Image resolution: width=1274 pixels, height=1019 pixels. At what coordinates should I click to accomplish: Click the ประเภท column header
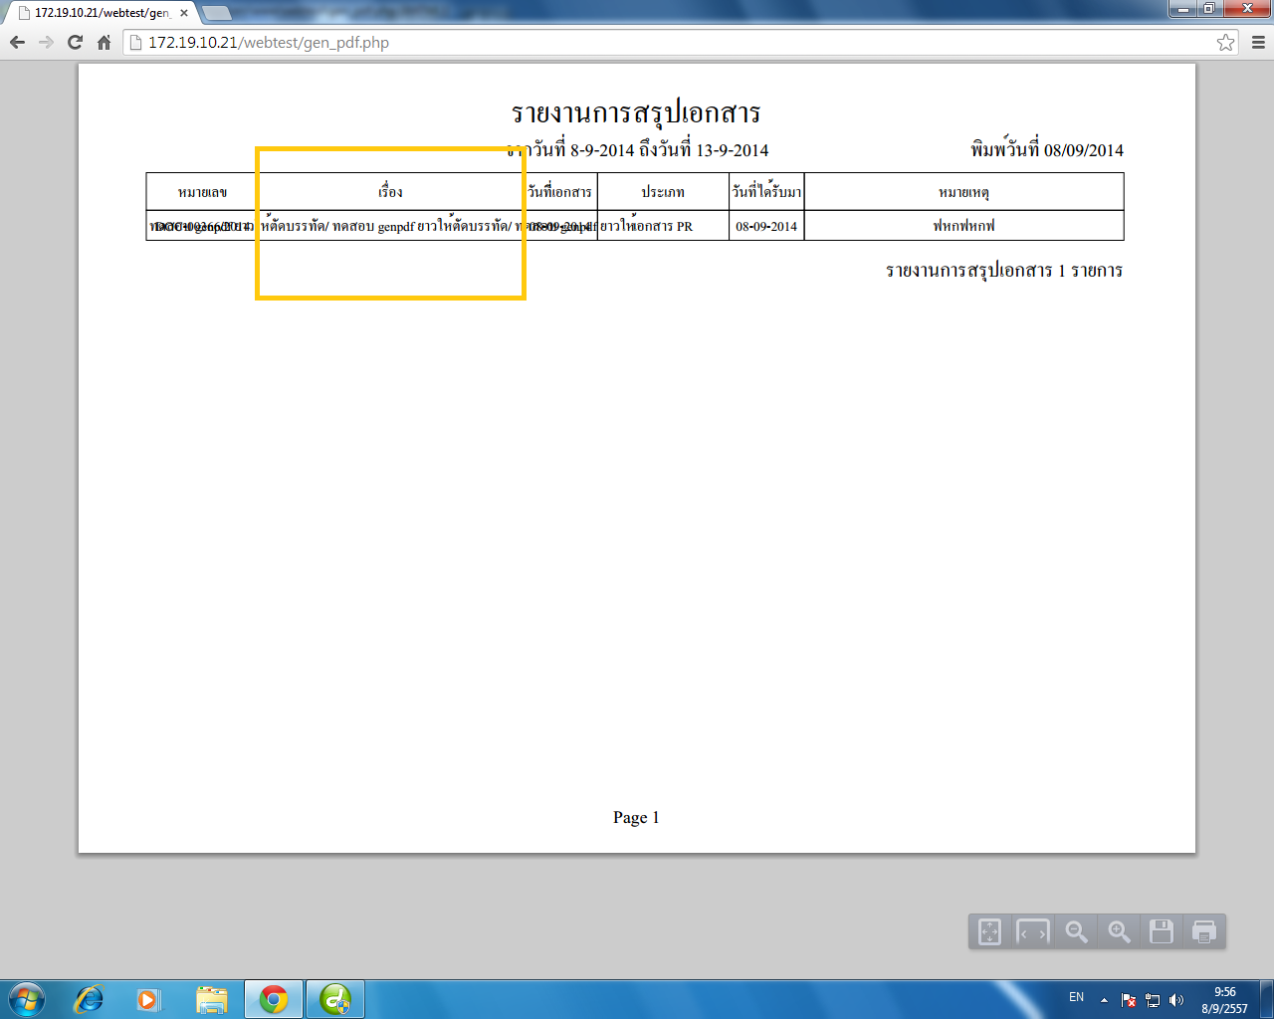663,192
